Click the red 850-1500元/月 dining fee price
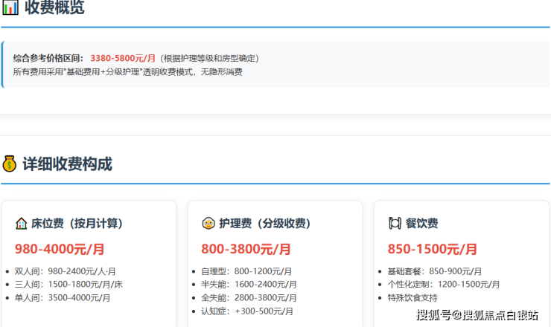The height and width of the screenshot is (327, 551). [432, 249]
